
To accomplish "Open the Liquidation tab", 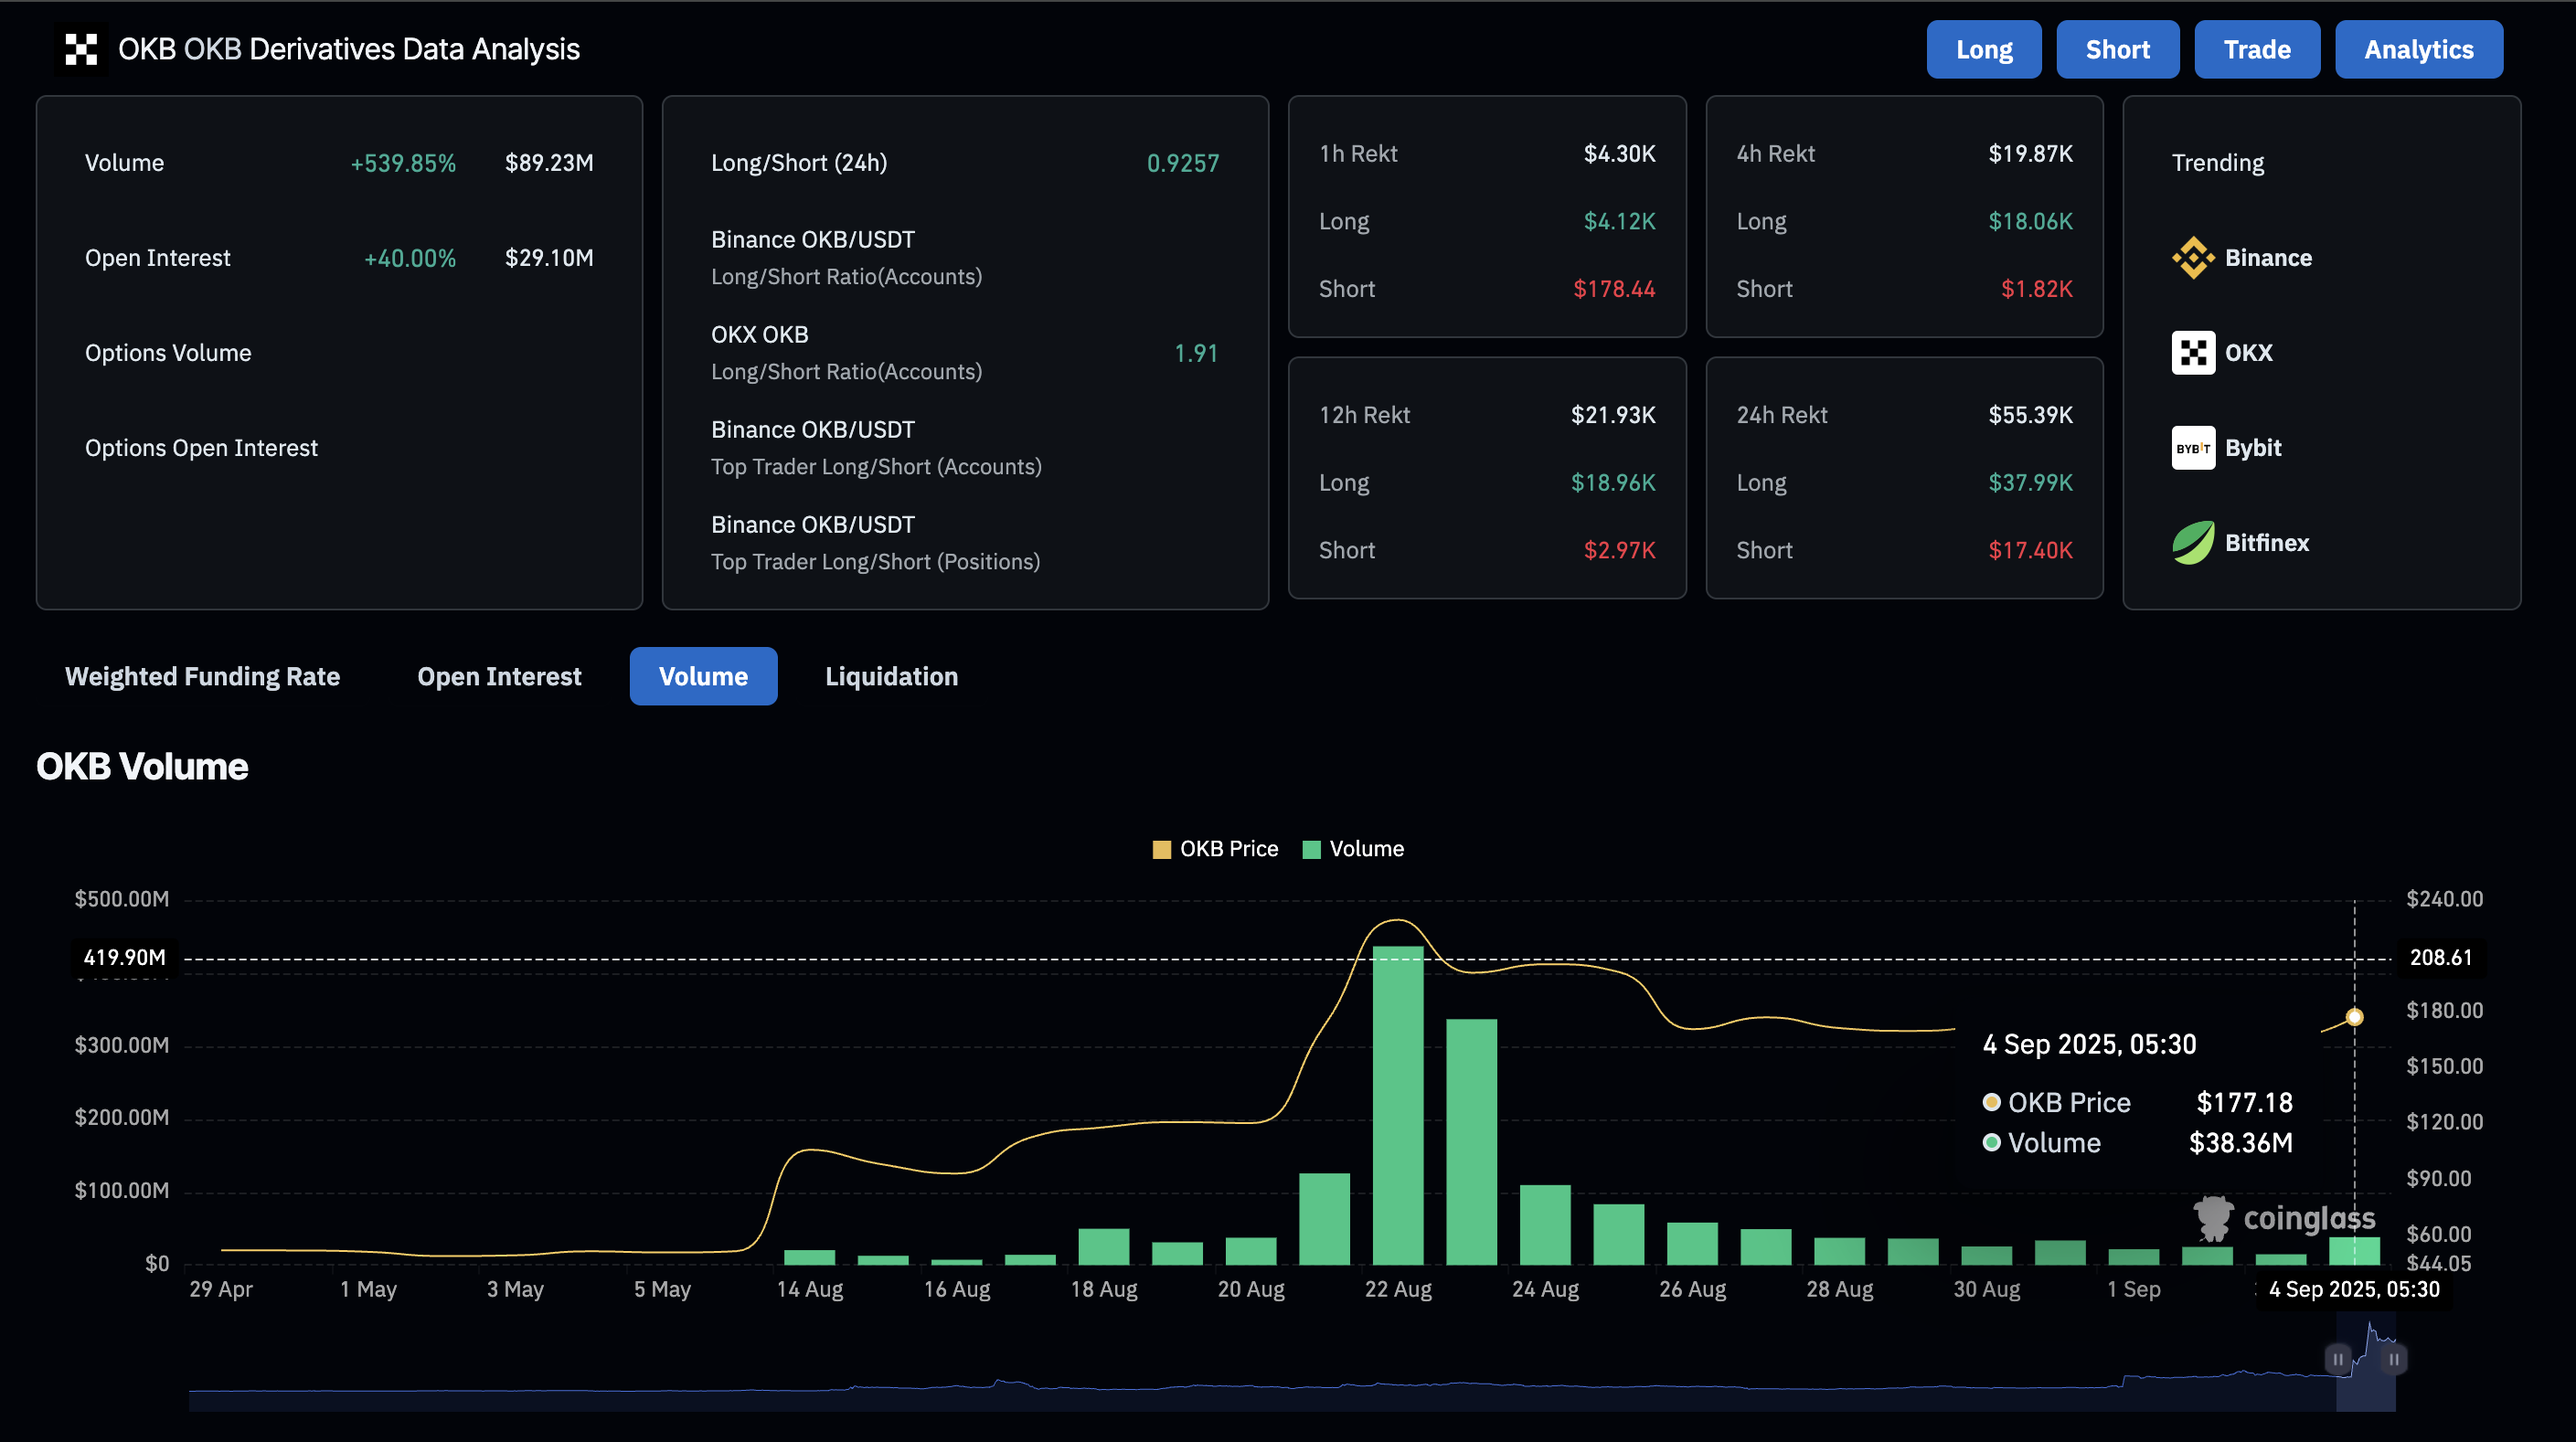I will click(891, 677).
